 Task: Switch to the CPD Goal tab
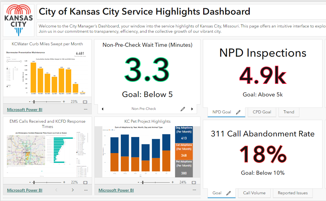click(262, 112)
